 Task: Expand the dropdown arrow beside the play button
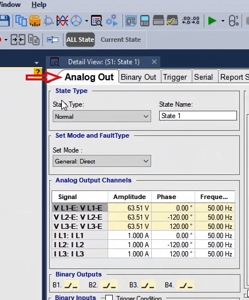coord(223,21)
